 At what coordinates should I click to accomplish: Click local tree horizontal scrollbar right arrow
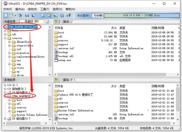pyautogui.click(x=46, y=123)
